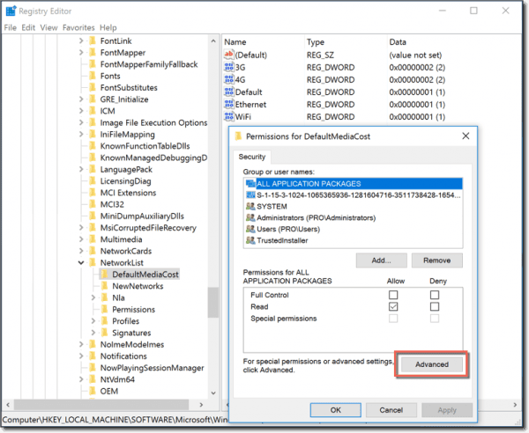Collapse the NetworkList tree node
Screen dimensions: 529x433
tap(81, 262)
